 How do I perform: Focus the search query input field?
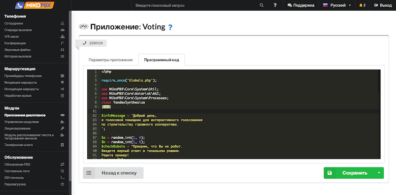click(194, 5)
